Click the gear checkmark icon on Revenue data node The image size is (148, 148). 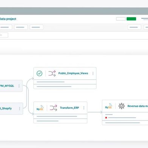(x=122, y=106)
